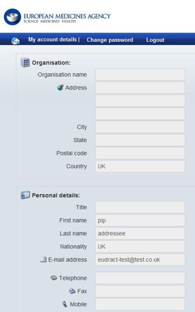This screenshot has height=312, width=195.
Task: Click the European Medicines Agency logo
Action: click(x=57, y=17)
